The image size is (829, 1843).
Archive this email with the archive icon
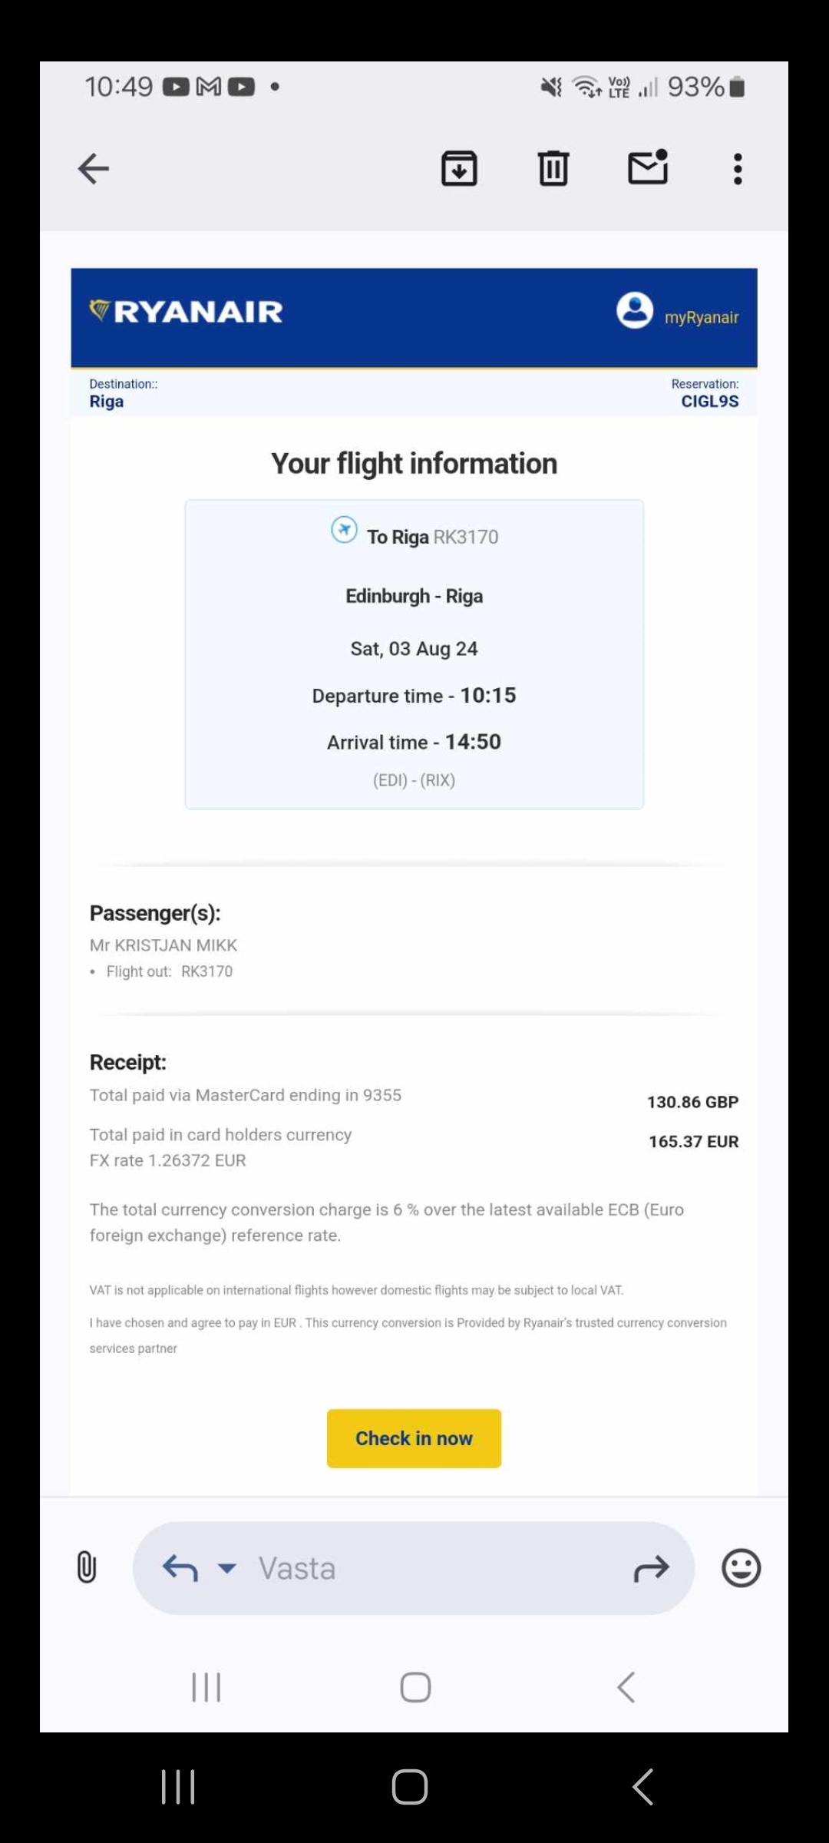(459, 169)
